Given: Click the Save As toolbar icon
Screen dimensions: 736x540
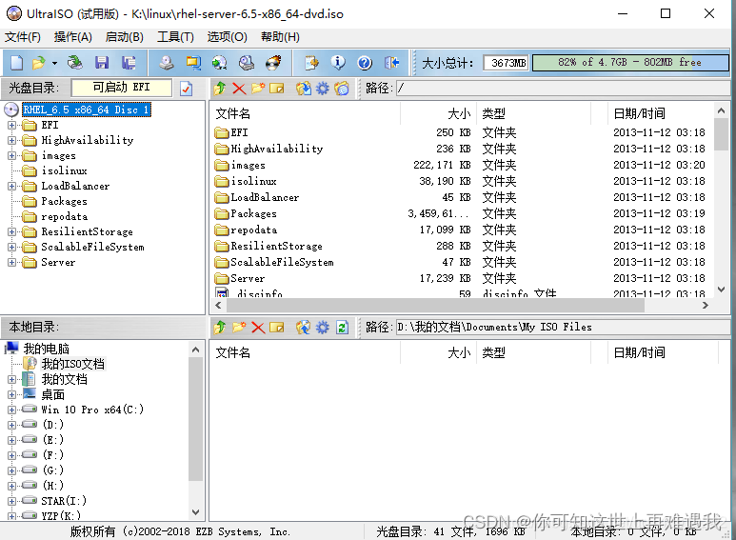Looking at the screenshot, I should pyautogui.click(x=129, y=63).
